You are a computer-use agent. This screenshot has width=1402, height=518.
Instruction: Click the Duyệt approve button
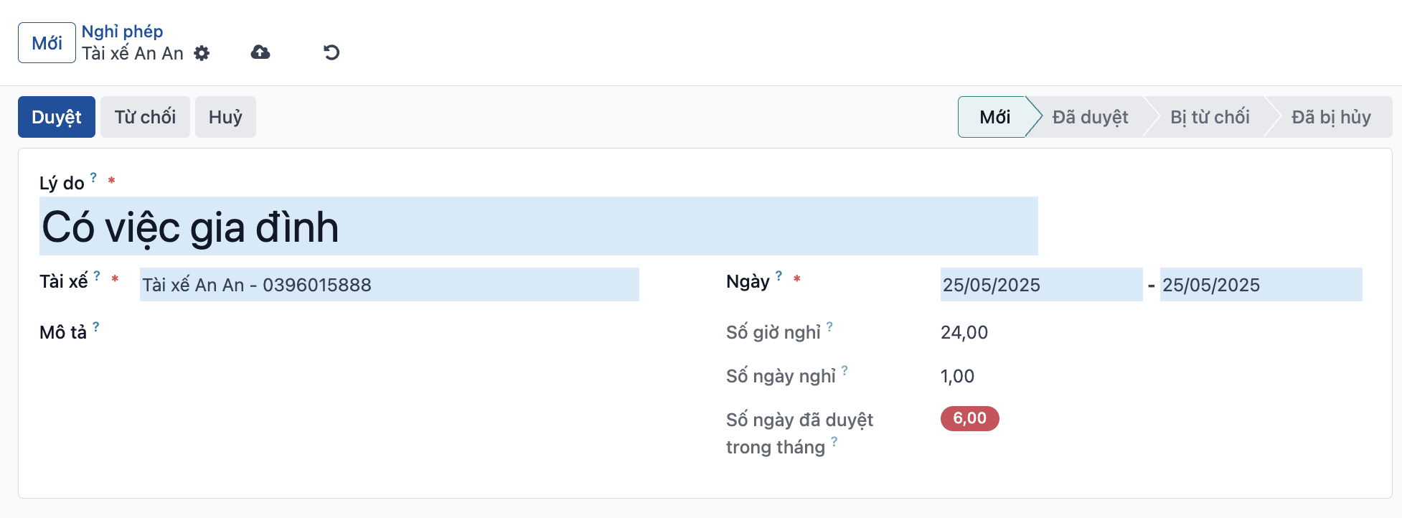pyautogui.click(x=57, y=117)
